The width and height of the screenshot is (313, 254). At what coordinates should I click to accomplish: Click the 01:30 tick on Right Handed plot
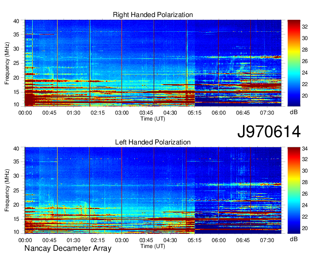click(x=74, y=113)
